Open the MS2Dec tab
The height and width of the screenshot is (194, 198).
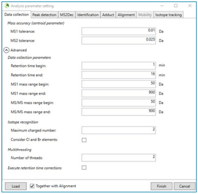point(67,15)
